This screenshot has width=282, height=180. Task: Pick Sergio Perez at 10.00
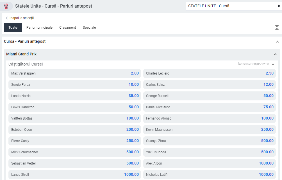tap(75, 85)
